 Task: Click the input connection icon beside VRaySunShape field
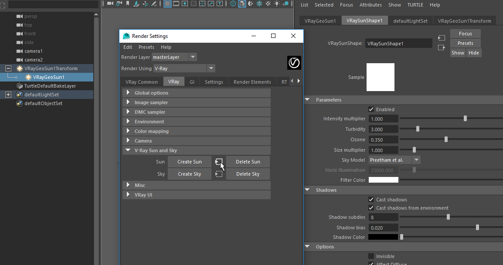pyautogui.click(x=442, y=38)
